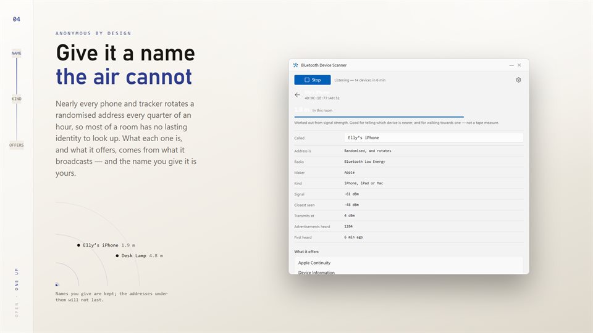The image size is (593, 333).
Task: Click the Bluetooth Device Scanner window title
Action: [324, 65]
